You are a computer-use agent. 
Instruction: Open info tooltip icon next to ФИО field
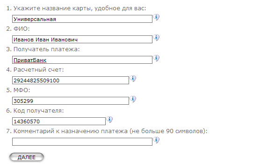tap(156, 38)
